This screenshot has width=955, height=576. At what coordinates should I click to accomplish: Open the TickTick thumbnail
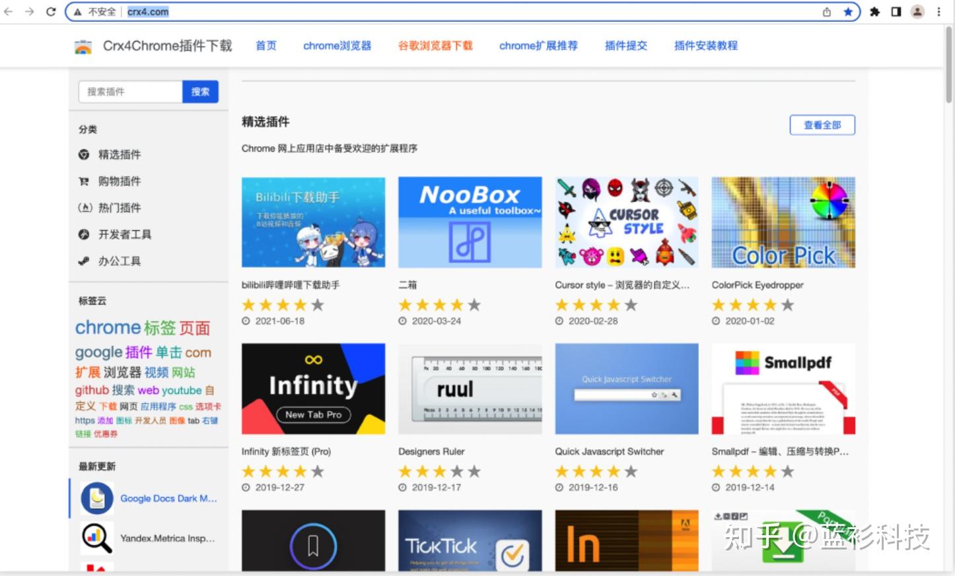pos(470,540)
